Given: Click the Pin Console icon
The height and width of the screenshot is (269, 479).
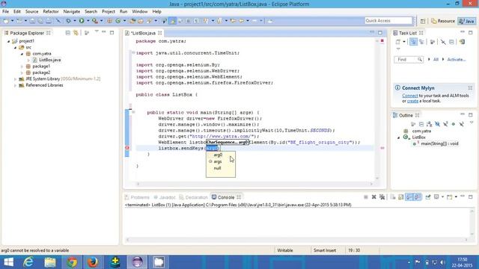Looking at the screenshot, I should click(x=428, y=197).
